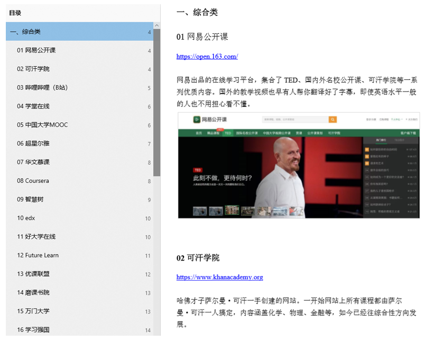The width and height of the screenshot is (434, 341).
Task: Click the paragraph beginning 网易出品的在线学习平台
Action: coord(297,92)
